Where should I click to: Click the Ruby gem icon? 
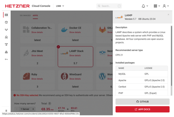pos(26,76)
